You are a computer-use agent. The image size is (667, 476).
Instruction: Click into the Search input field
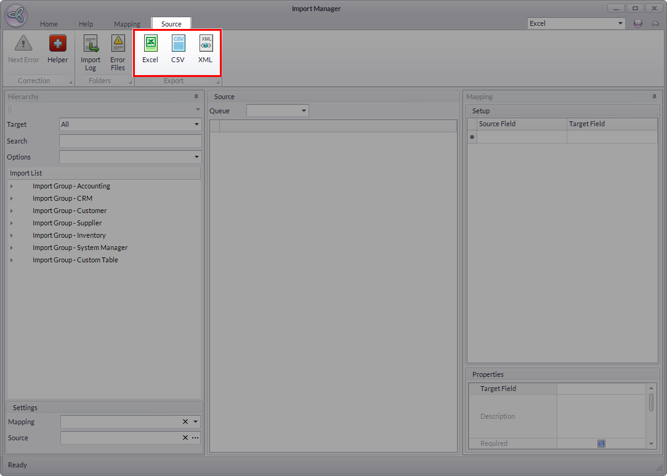[x=130, y=141]
